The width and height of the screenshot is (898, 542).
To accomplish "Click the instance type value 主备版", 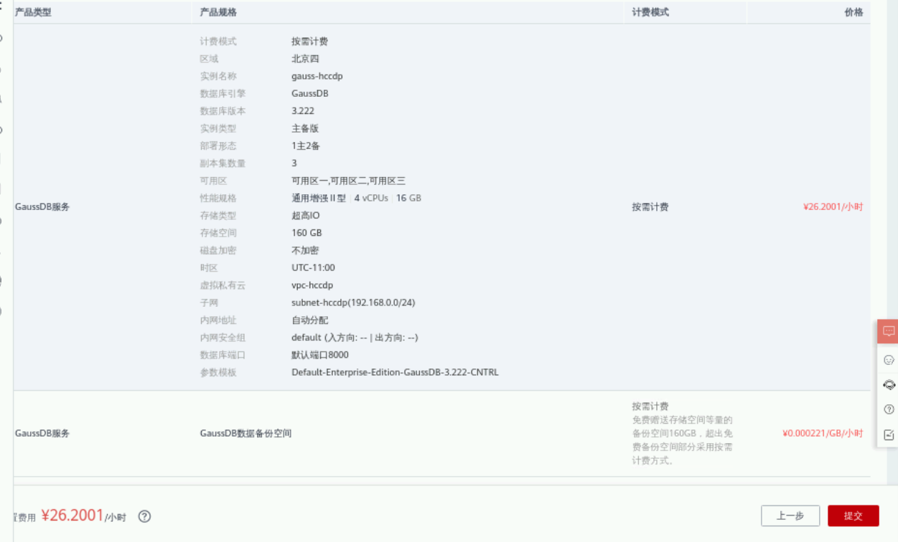I will [305, 128].
